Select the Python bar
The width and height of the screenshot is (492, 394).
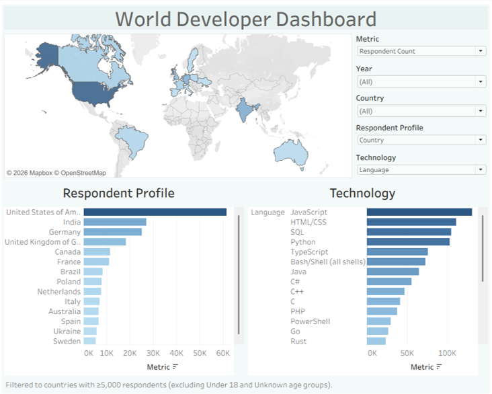(x=408, y=242)
